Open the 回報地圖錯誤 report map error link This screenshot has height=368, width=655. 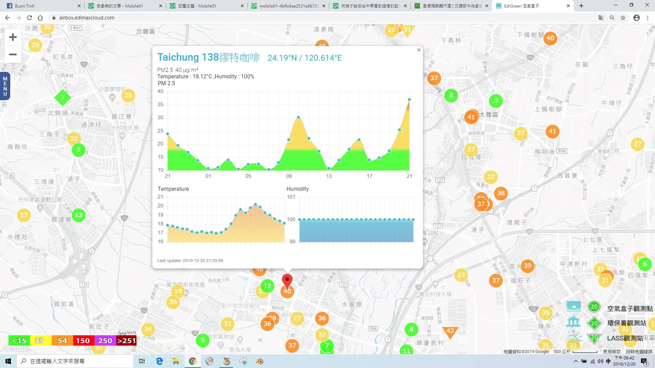[x=639, y=352]
